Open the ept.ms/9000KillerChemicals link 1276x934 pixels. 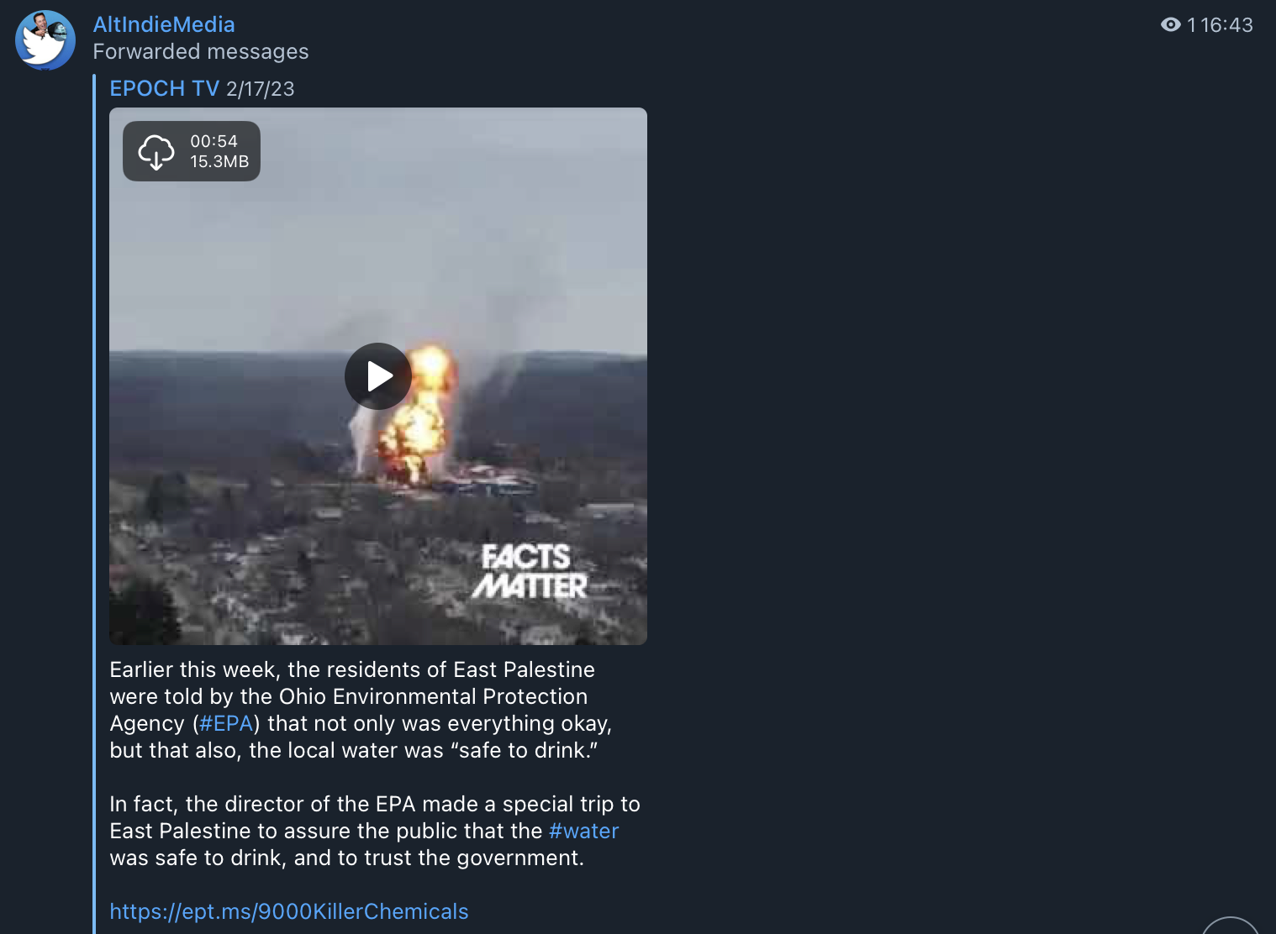point(289,911)
